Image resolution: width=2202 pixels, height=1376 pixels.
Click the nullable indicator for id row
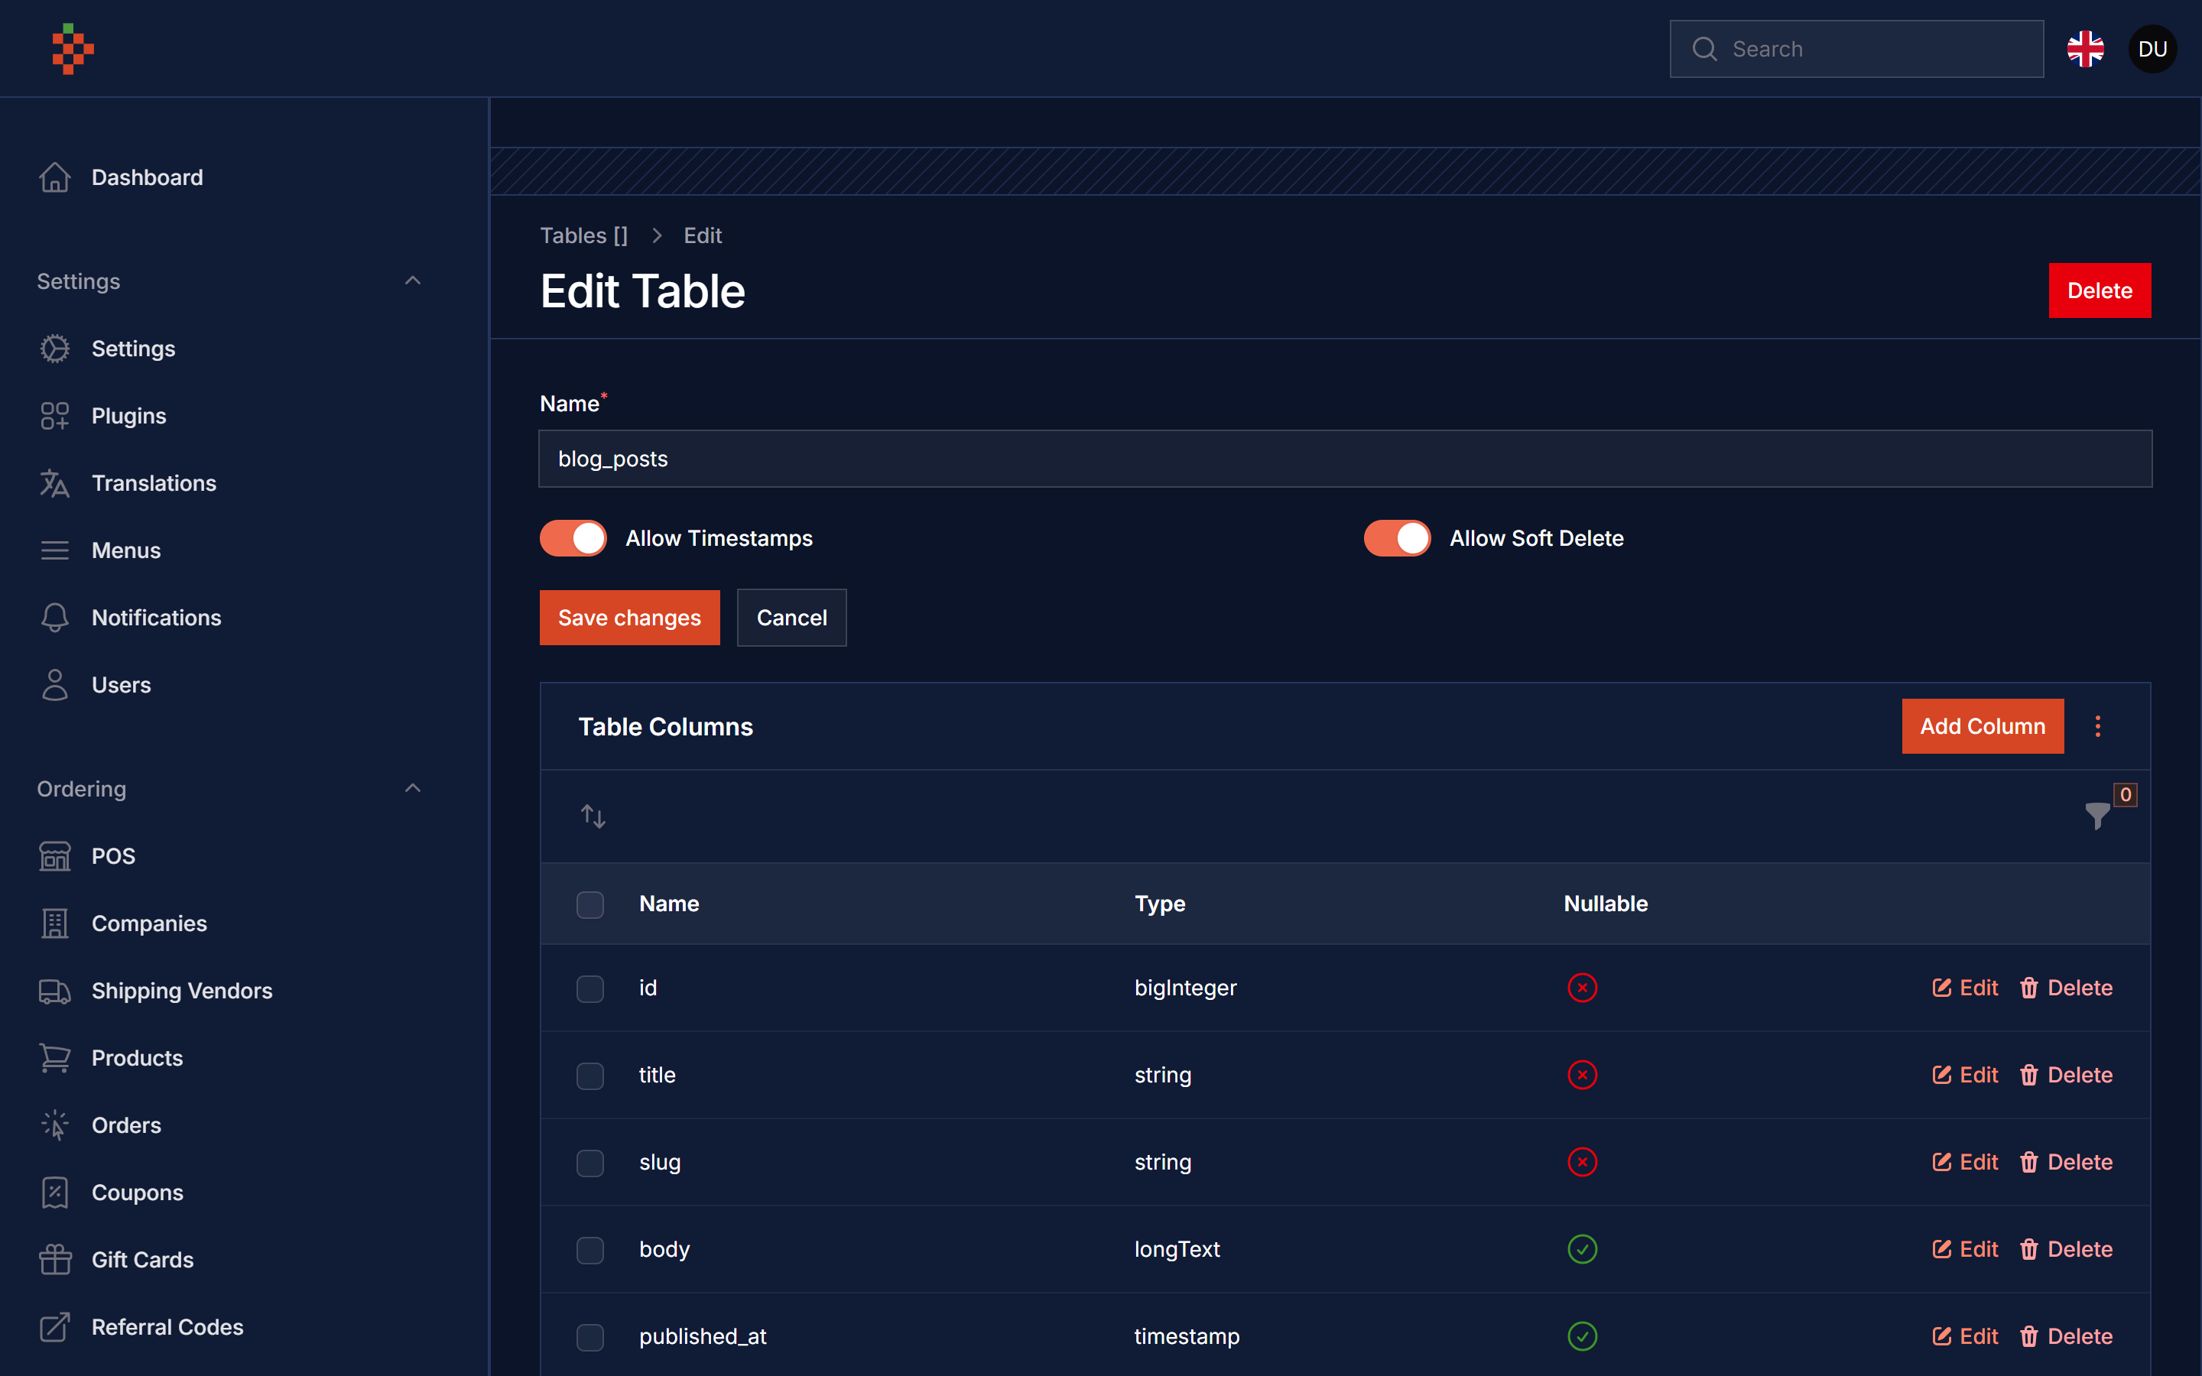click(x=1583, y=988)
